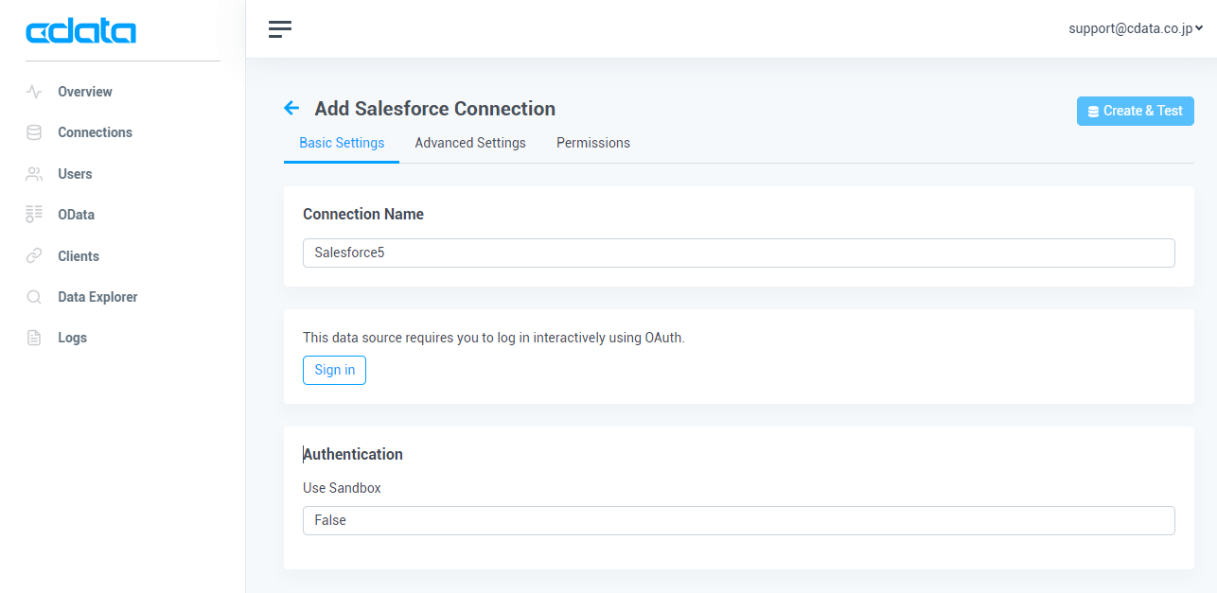
Task: Click the CData logo
Action: (x=81, y=32)
